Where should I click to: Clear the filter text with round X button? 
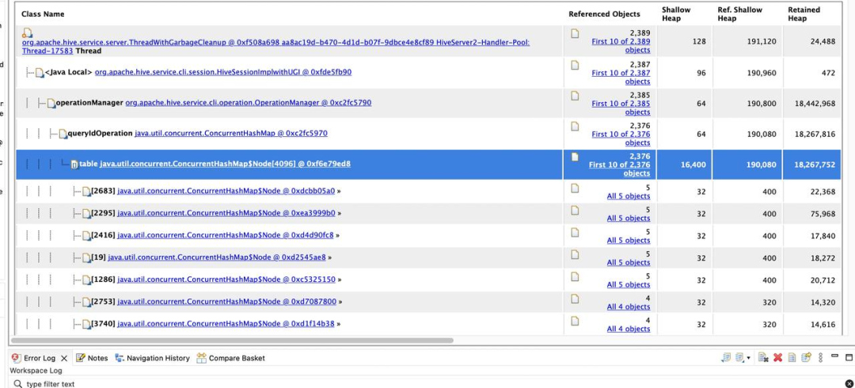[849, 383]
